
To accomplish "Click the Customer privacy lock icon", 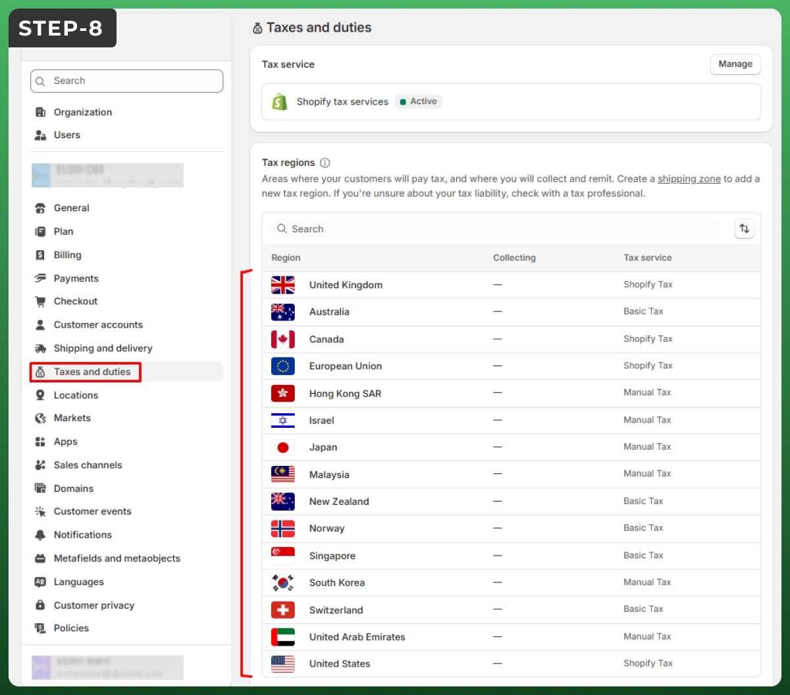I will pos(40,605).
